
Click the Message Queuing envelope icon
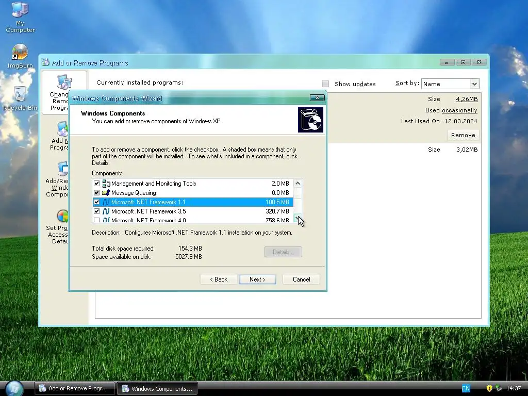(x=106, y=193)
